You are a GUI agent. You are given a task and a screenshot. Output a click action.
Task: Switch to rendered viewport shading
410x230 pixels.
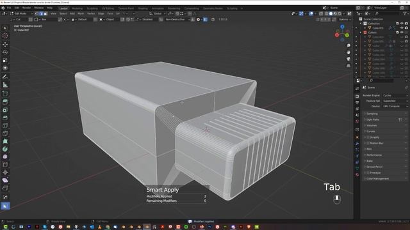coord(340,13)
